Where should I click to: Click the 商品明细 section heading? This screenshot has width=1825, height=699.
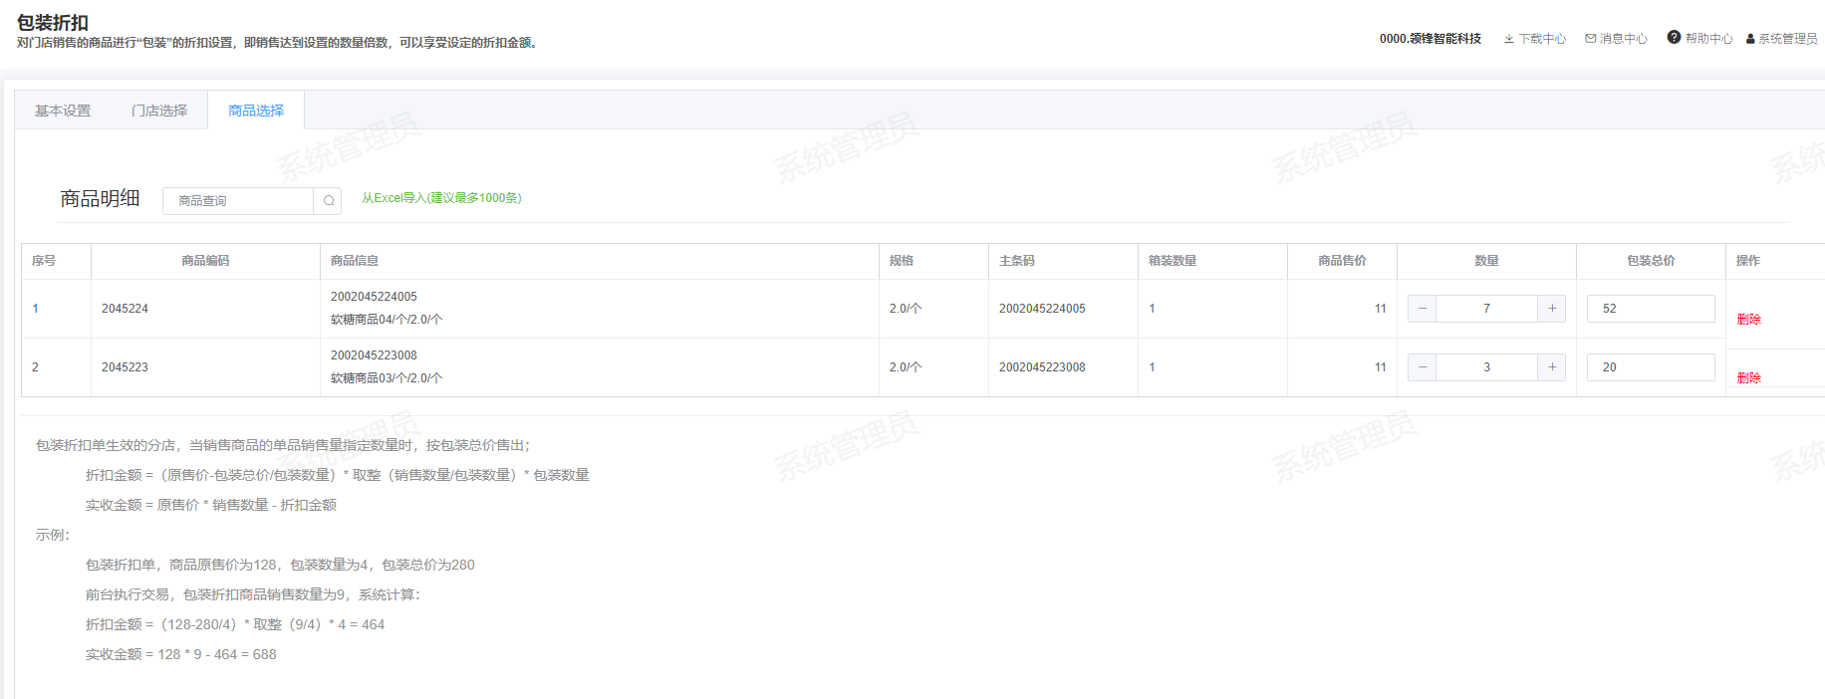coord(100,199)
